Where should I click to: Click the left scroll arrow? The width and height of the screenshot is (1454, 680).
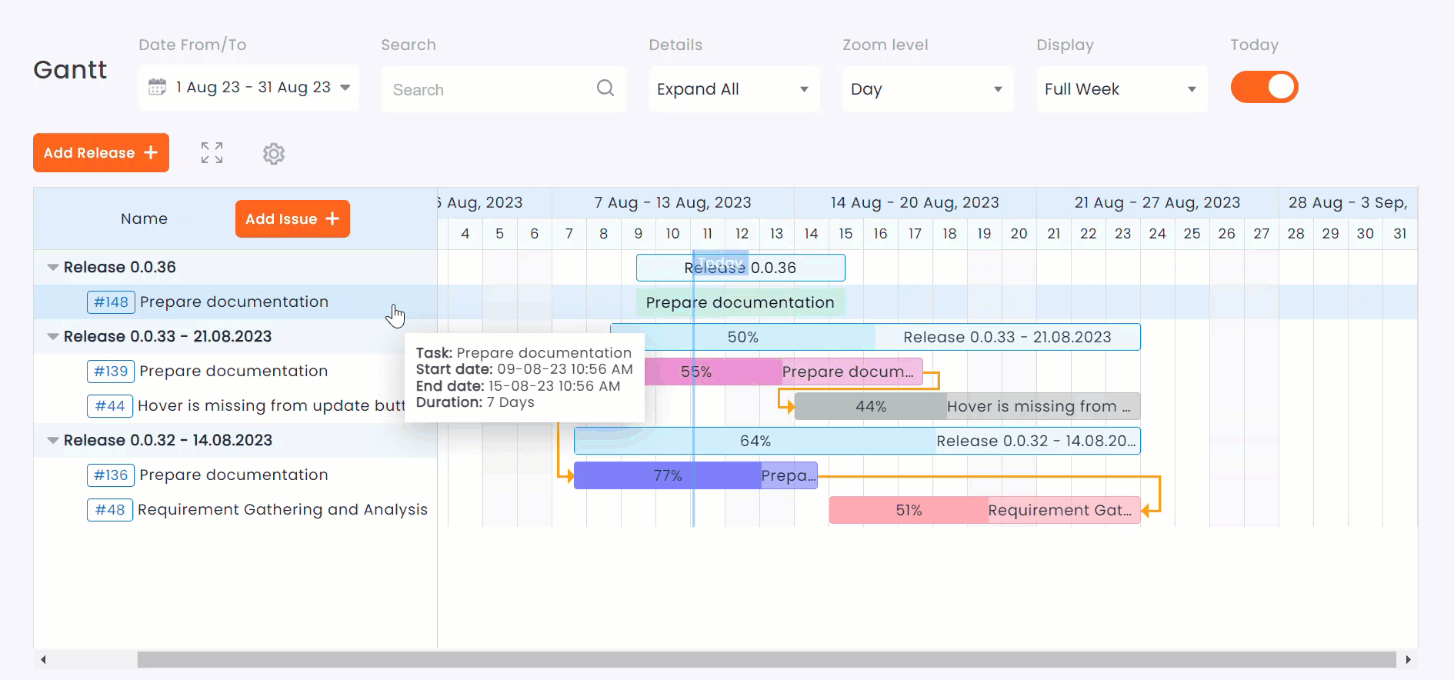[44, 660]
